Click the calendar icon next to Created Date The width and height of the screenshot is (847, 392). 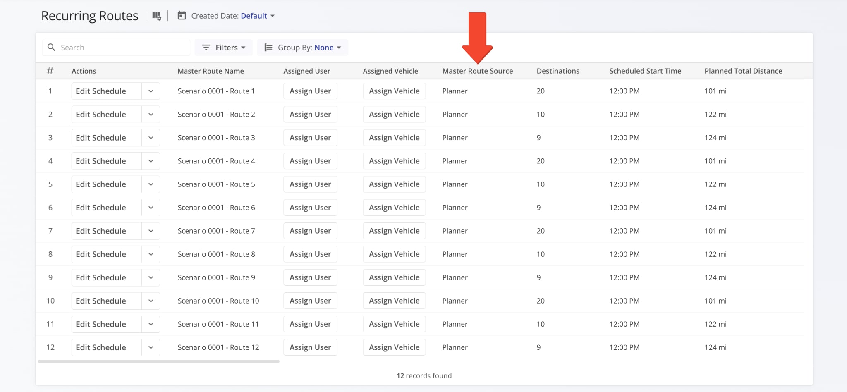(182, 16)
